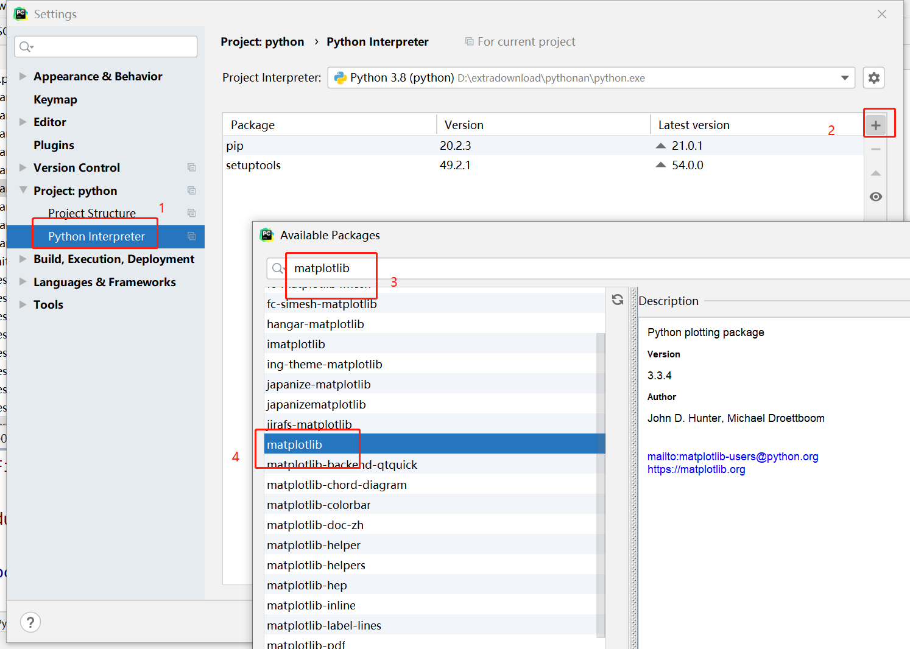Click project-level icon beside Python Interpreter

191,236
